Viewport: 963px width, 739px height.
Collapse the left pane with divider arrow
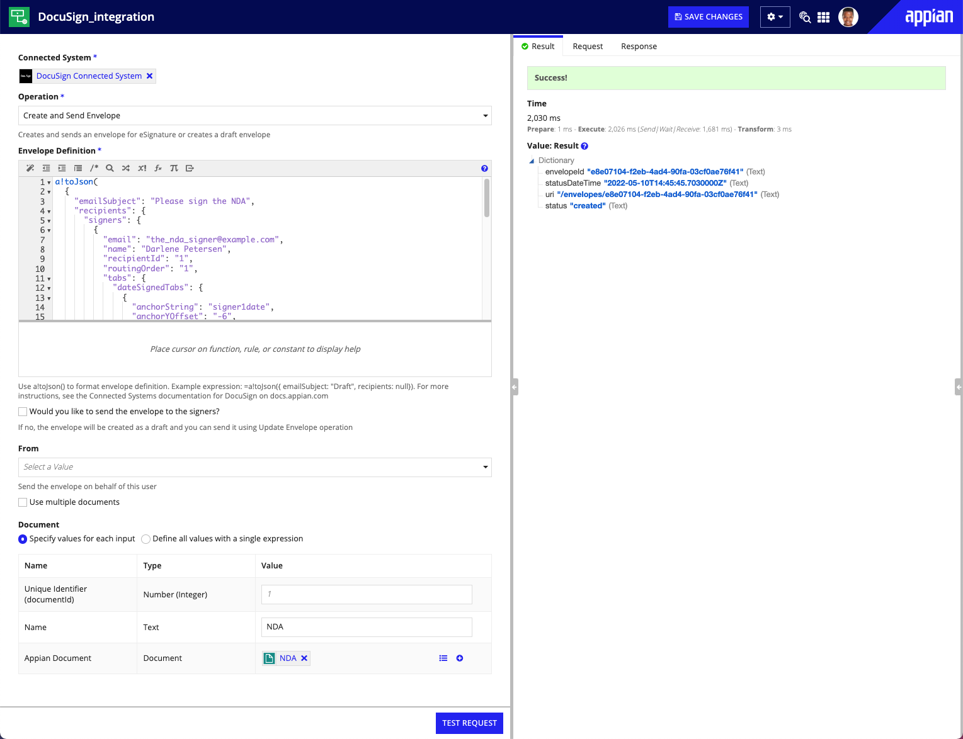tap(515, 386)
